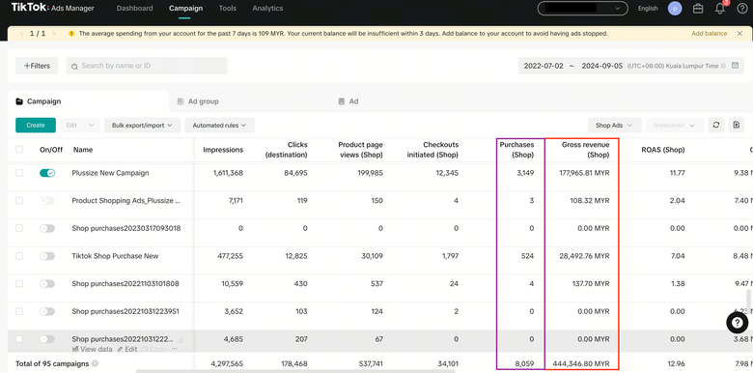Open the account selector dropdown
The image size is (753, 373).
pos(582,8)
